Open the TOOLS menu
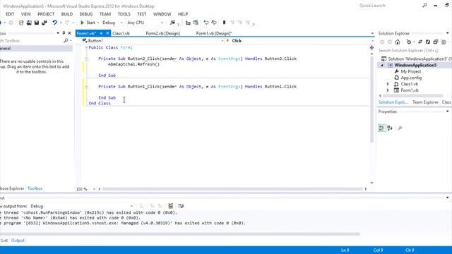This screenshot has height=254, width=452. 124,14
